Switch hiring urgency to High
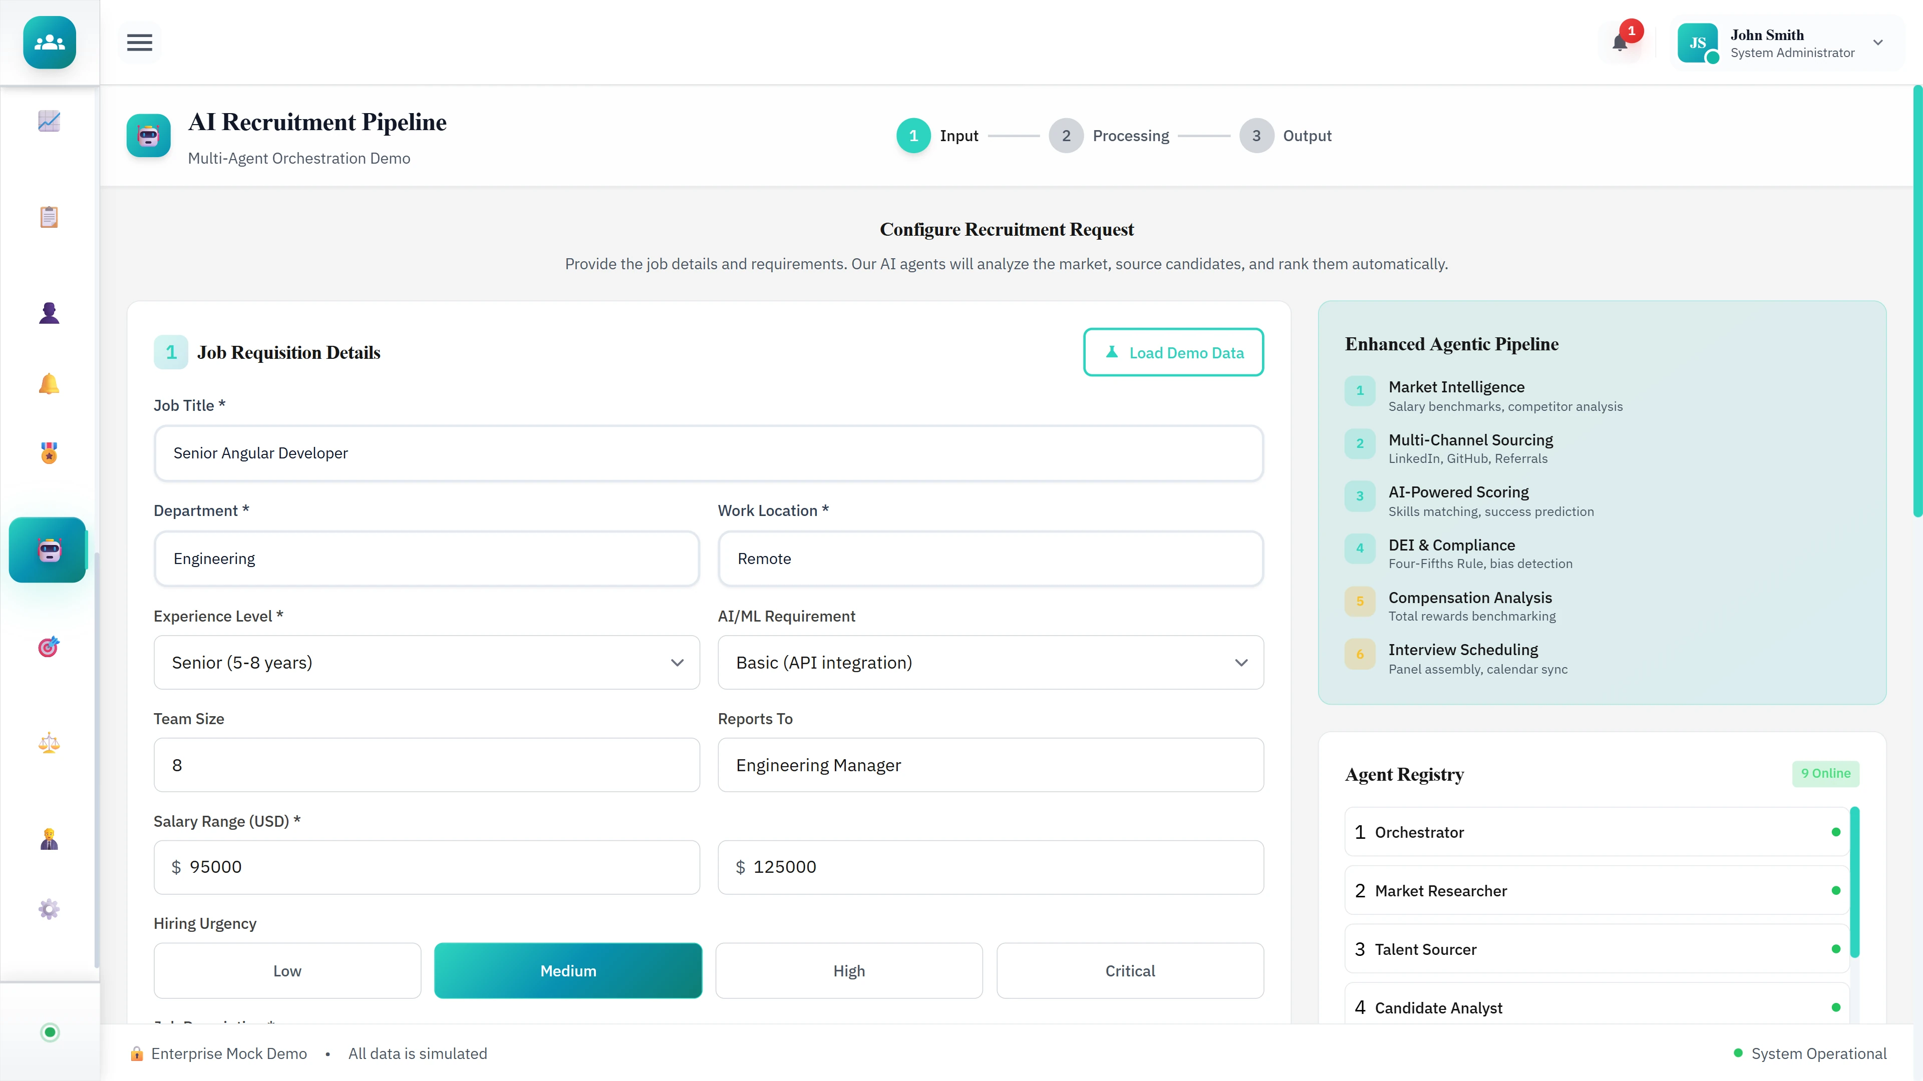Image resolution: width=1923 pixels, height=1081 pixels. pos(848,970)
